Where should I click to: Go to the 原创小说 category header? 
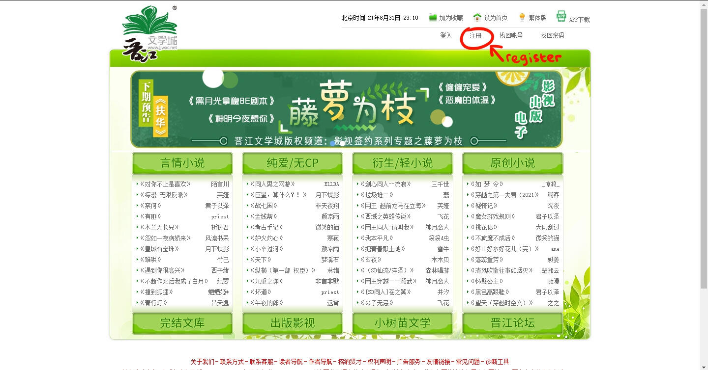click(512, 163)
